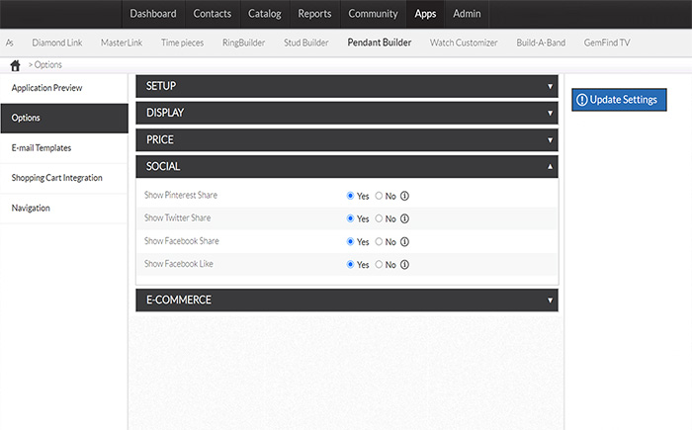This screenshot has width=692, height=430.
Task: Open info icon for Show Facebook Share
Action: [404, 241]
